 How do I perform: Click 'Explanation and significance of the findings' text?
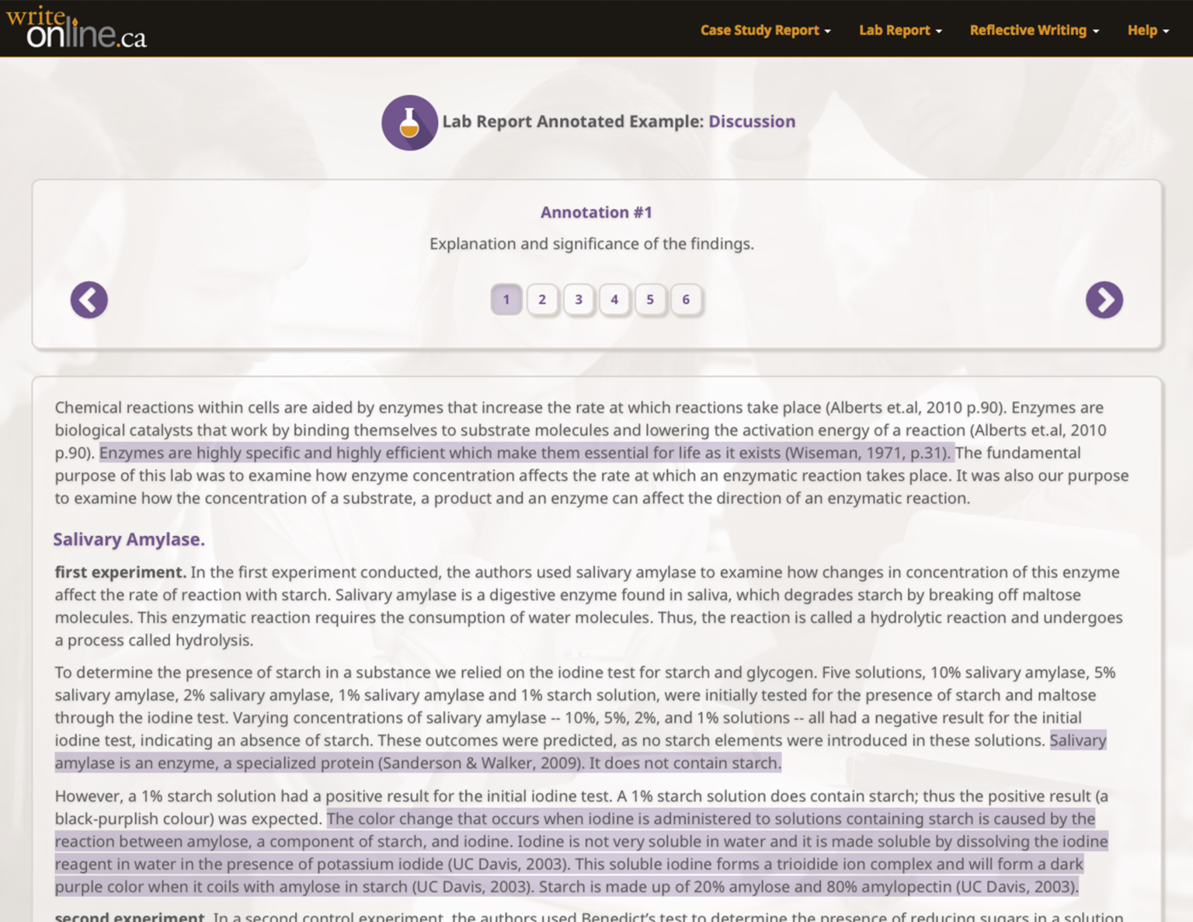coord(592,244)
